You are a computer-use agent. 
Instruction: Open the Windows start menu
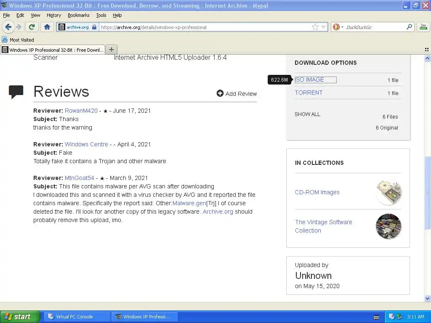tap(20, 317)
